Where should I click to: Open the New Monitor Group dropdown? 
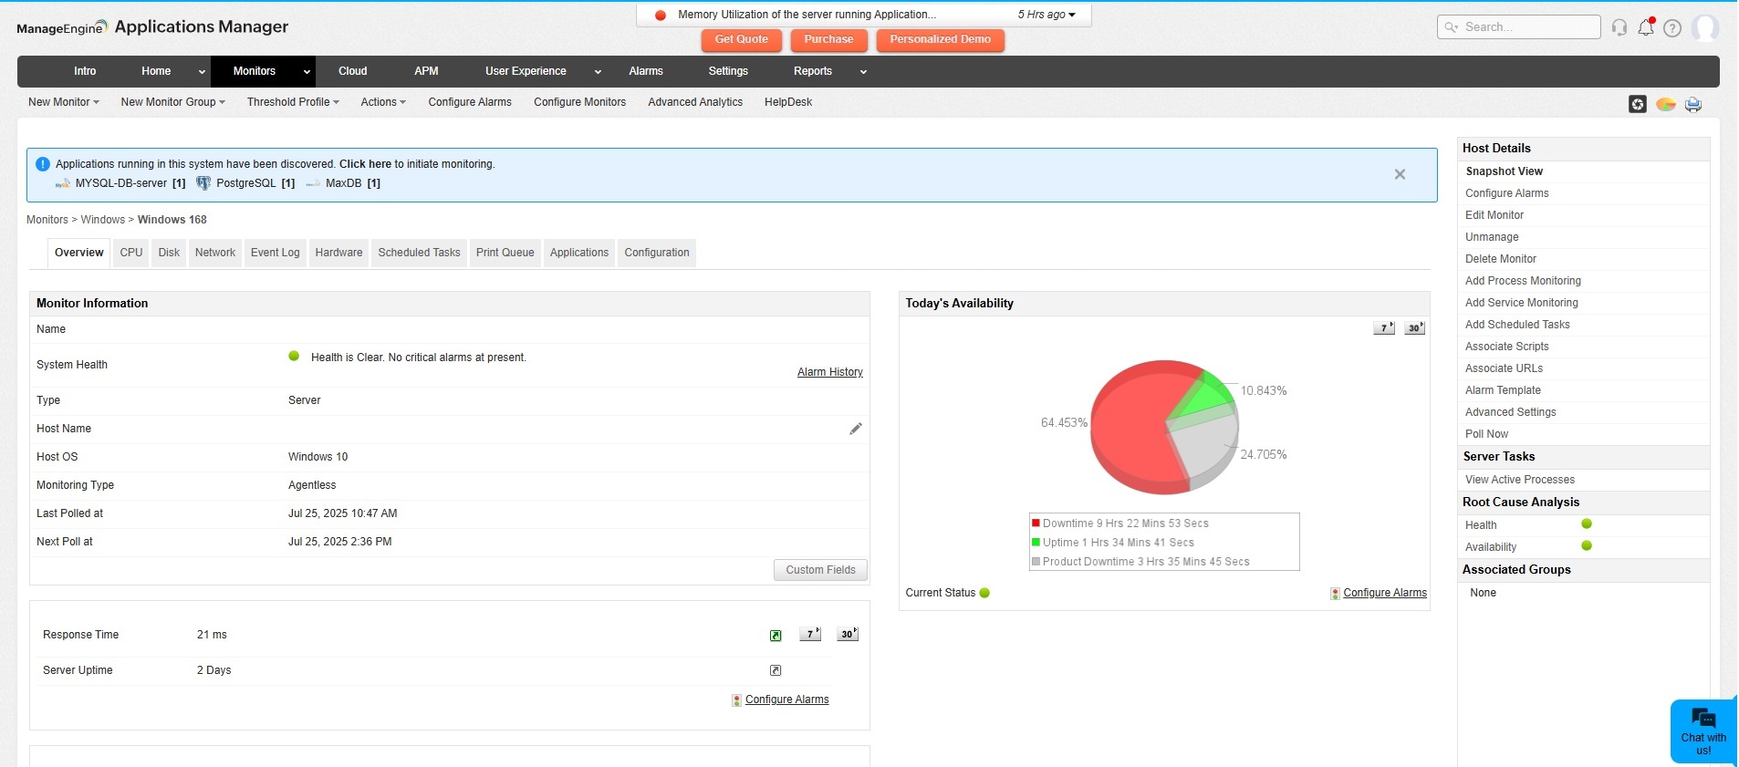pyautogui.click(x=172, y=102)
